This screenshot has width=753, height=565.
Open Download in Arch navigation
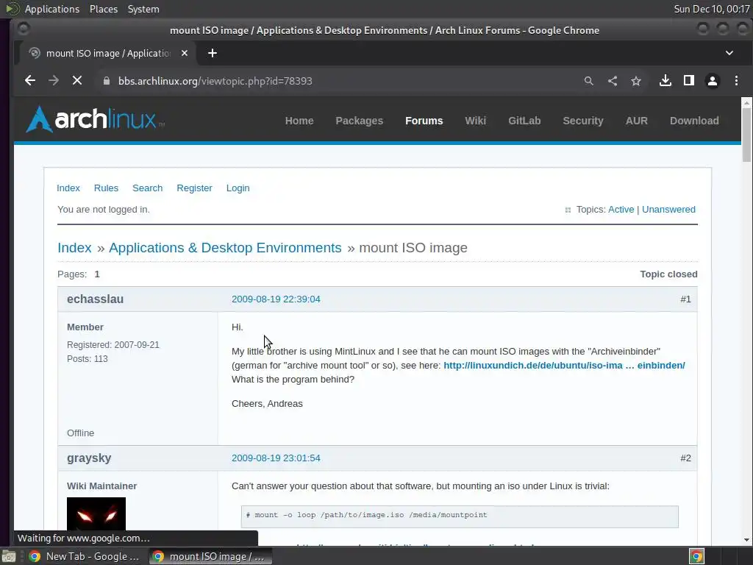[x=694, y=121]
